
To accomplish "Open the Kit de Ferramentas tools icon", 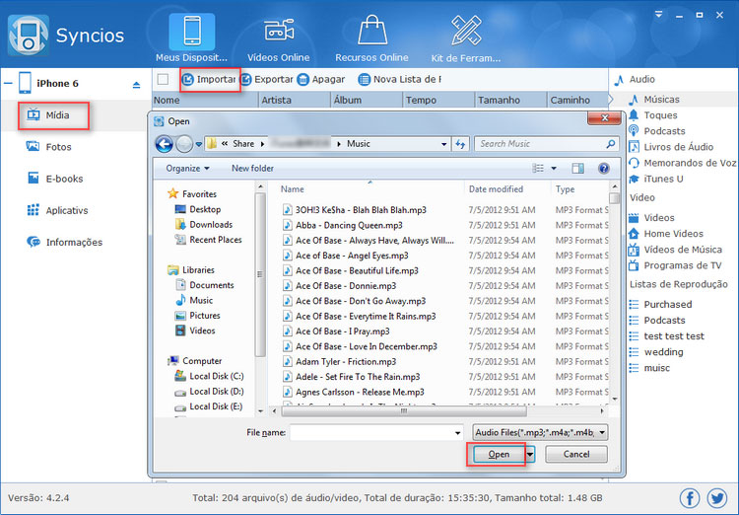I will [x=464, y=32].
